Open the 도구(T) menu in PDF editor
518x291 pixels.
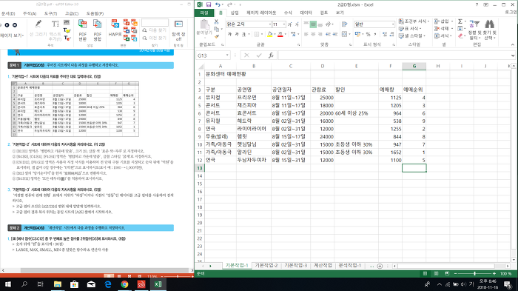50,13
